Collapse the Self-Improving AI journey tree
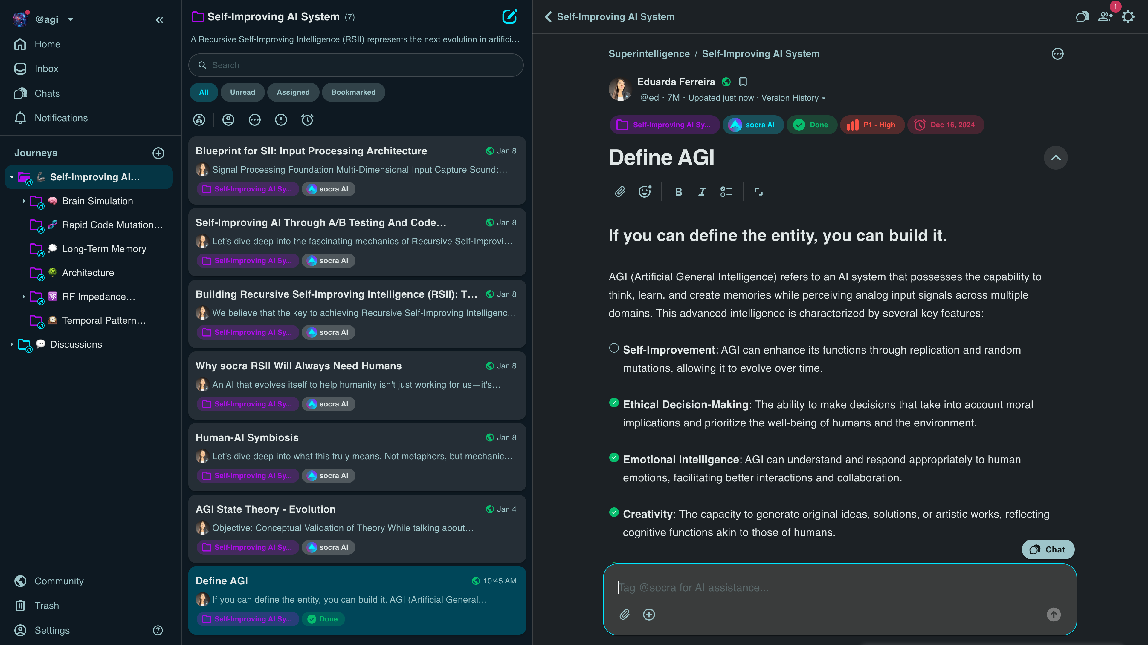1148x645 pixels. click(x=12, y=177)
